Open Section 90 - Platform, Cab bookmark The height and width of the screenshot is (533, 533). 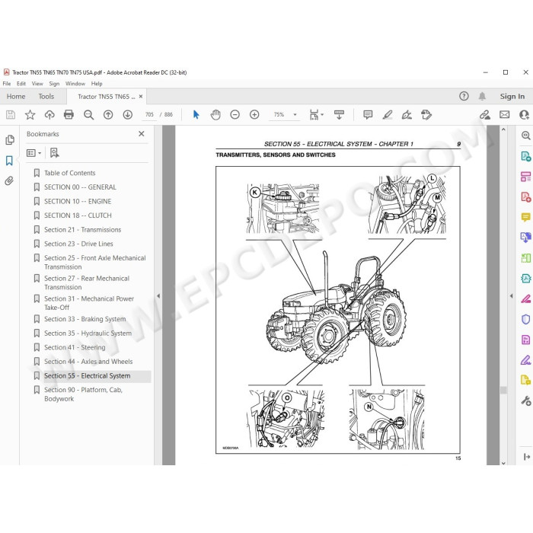coord(83,394)
